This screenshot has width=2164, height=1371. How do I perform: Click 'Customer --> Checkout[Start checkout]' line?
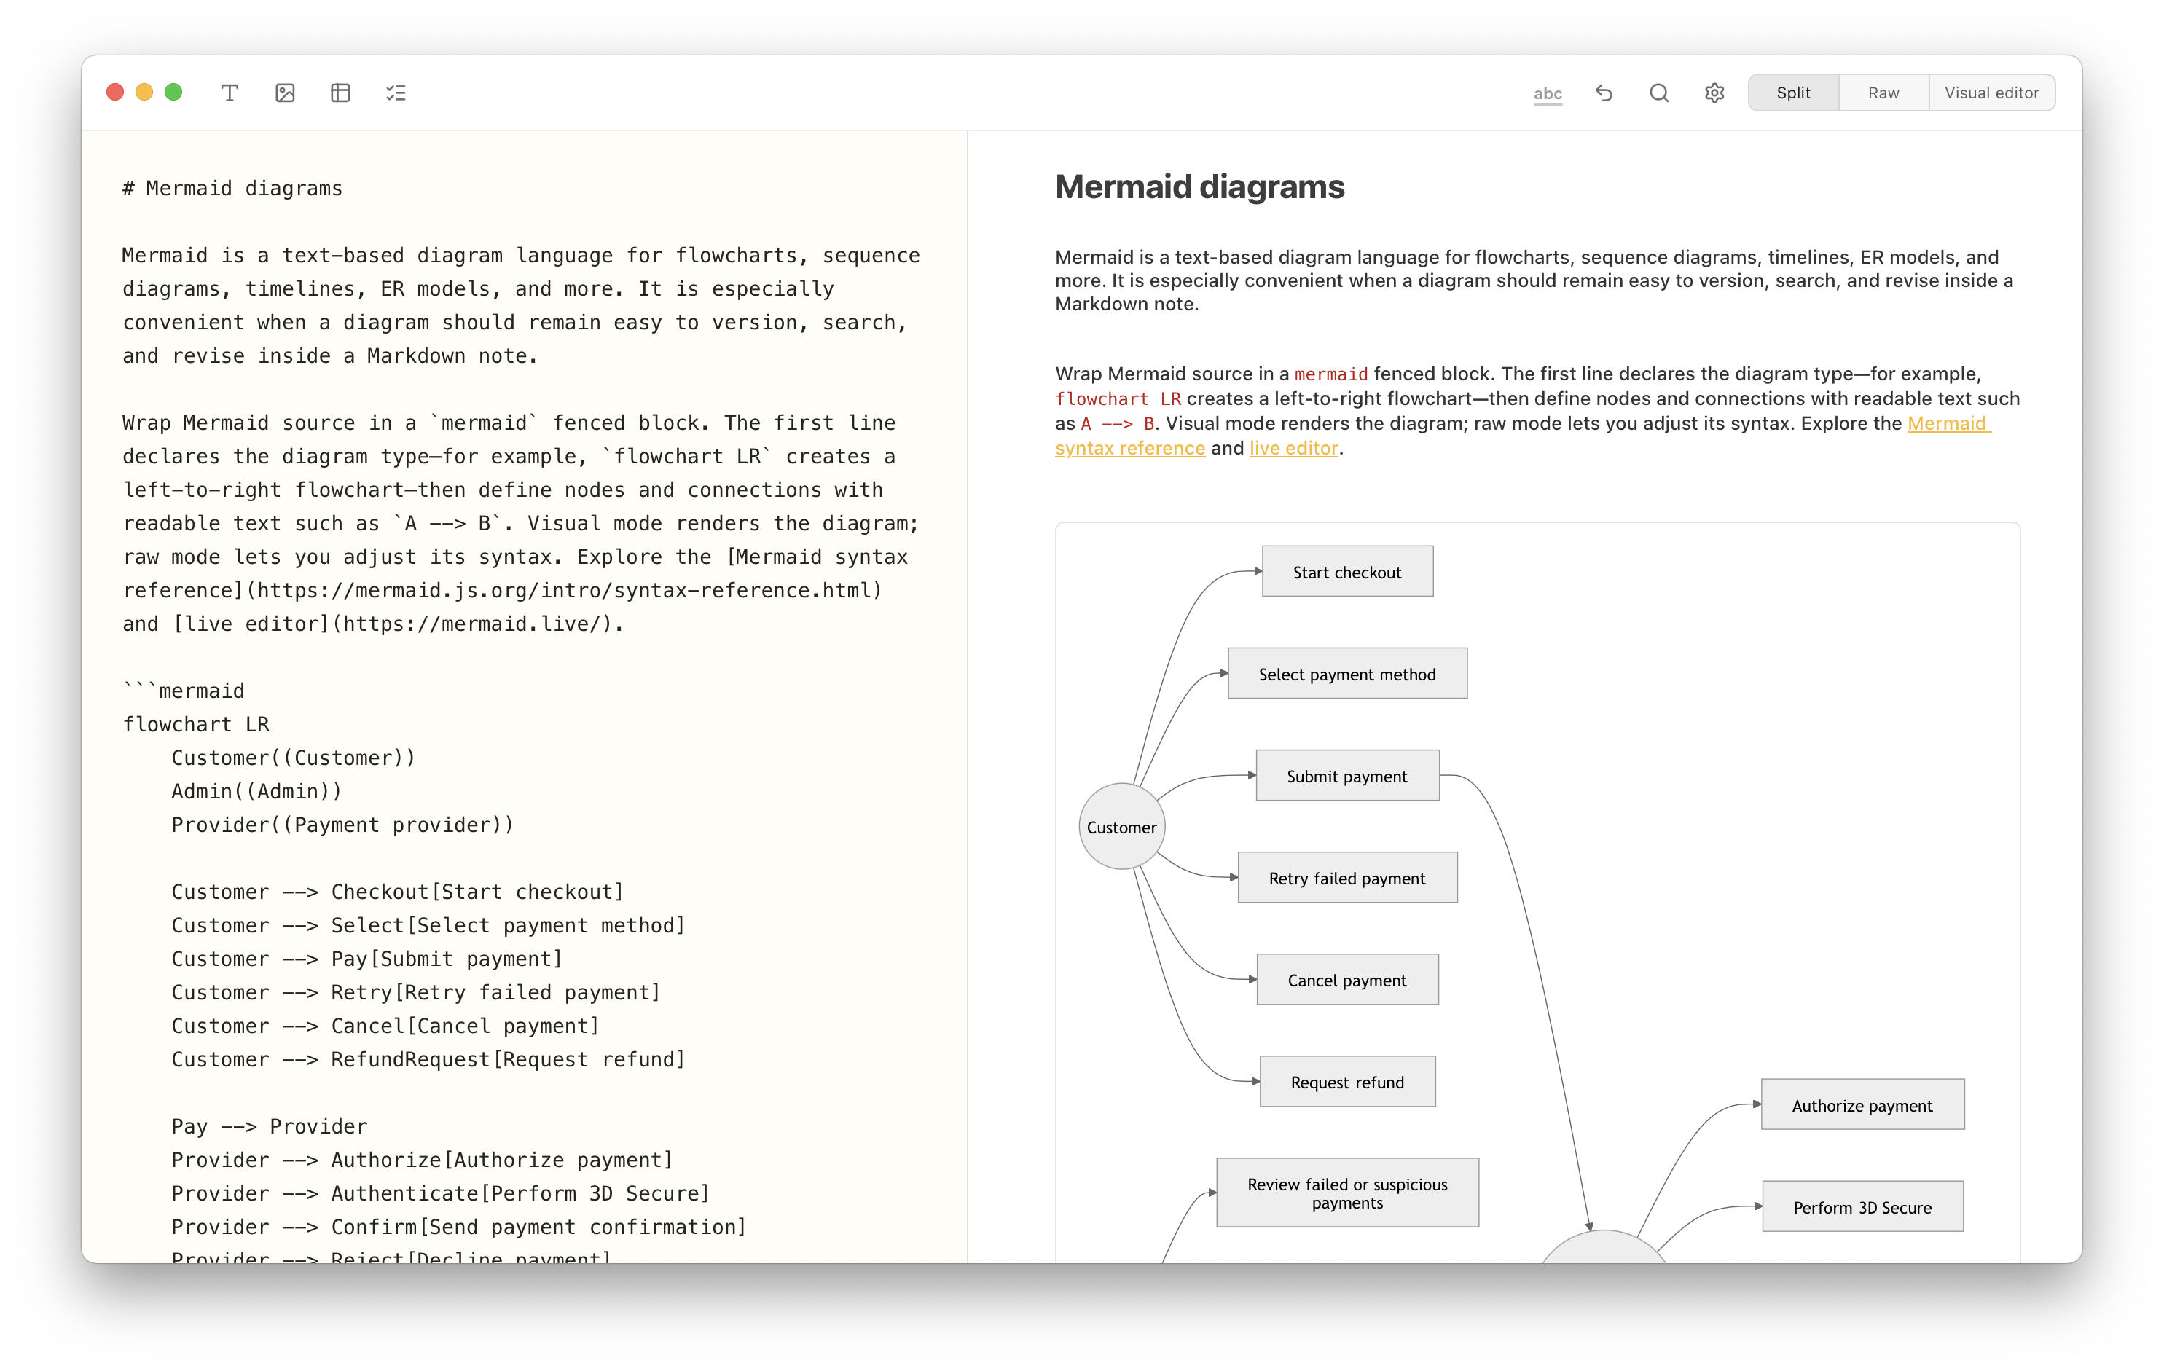[397, 891]
